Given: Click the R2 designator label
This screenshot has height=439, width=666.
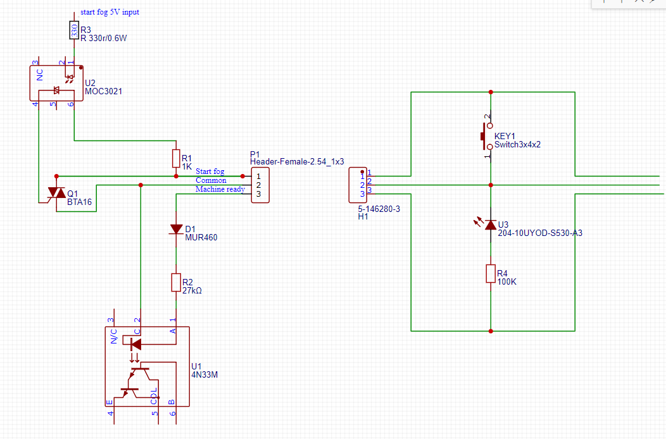Looking at the screenshot, I should pyautogui.click(x=187, y=282).
